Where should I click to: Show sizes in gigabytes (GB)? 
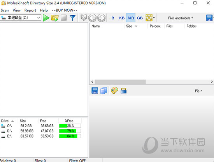pos(140,18)
